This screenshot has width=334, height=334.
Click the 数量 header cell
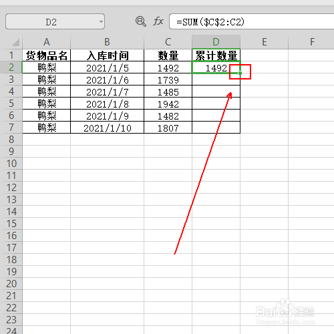[x=168, y=55]
